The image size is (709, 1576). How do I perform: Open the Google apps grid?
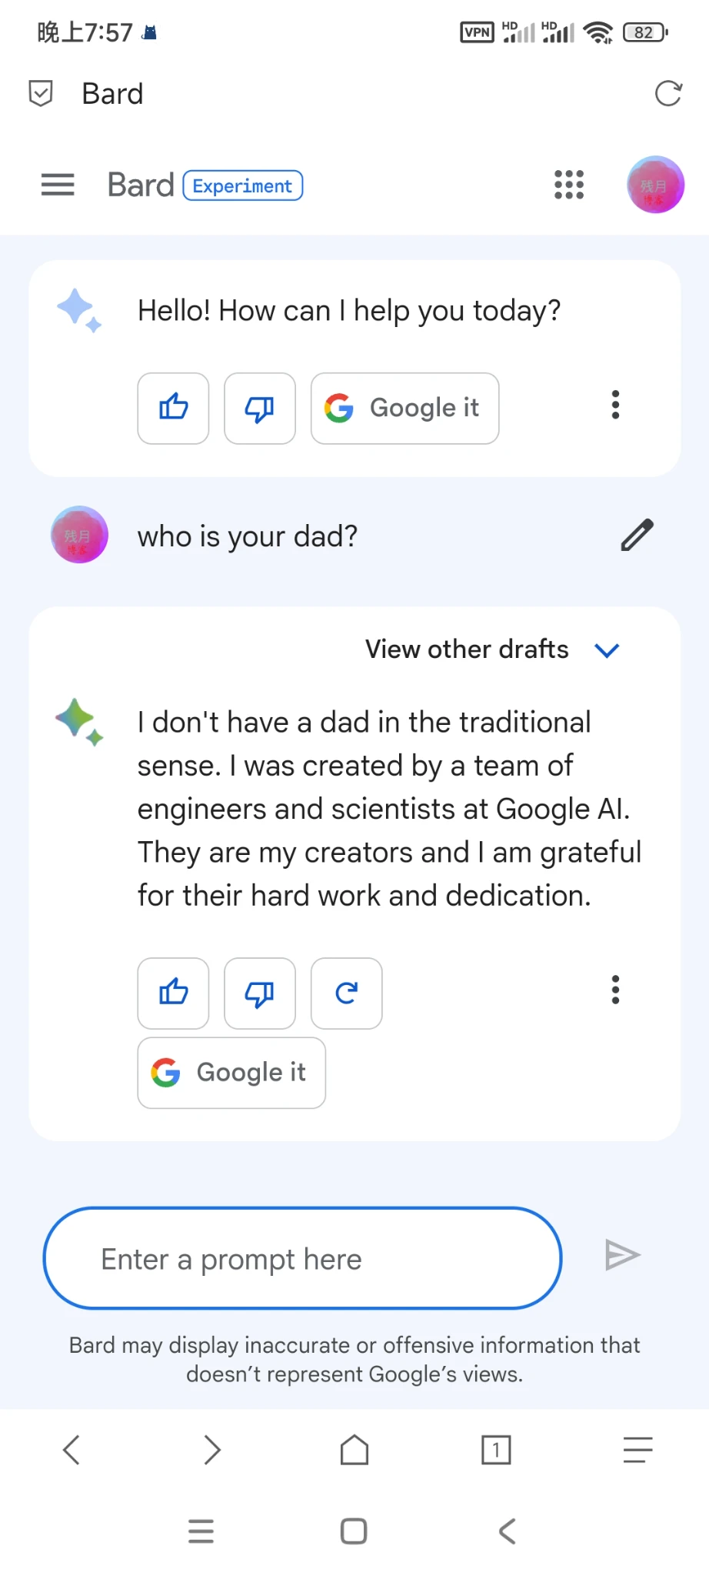pyautogui.click(x=569, y=185)
